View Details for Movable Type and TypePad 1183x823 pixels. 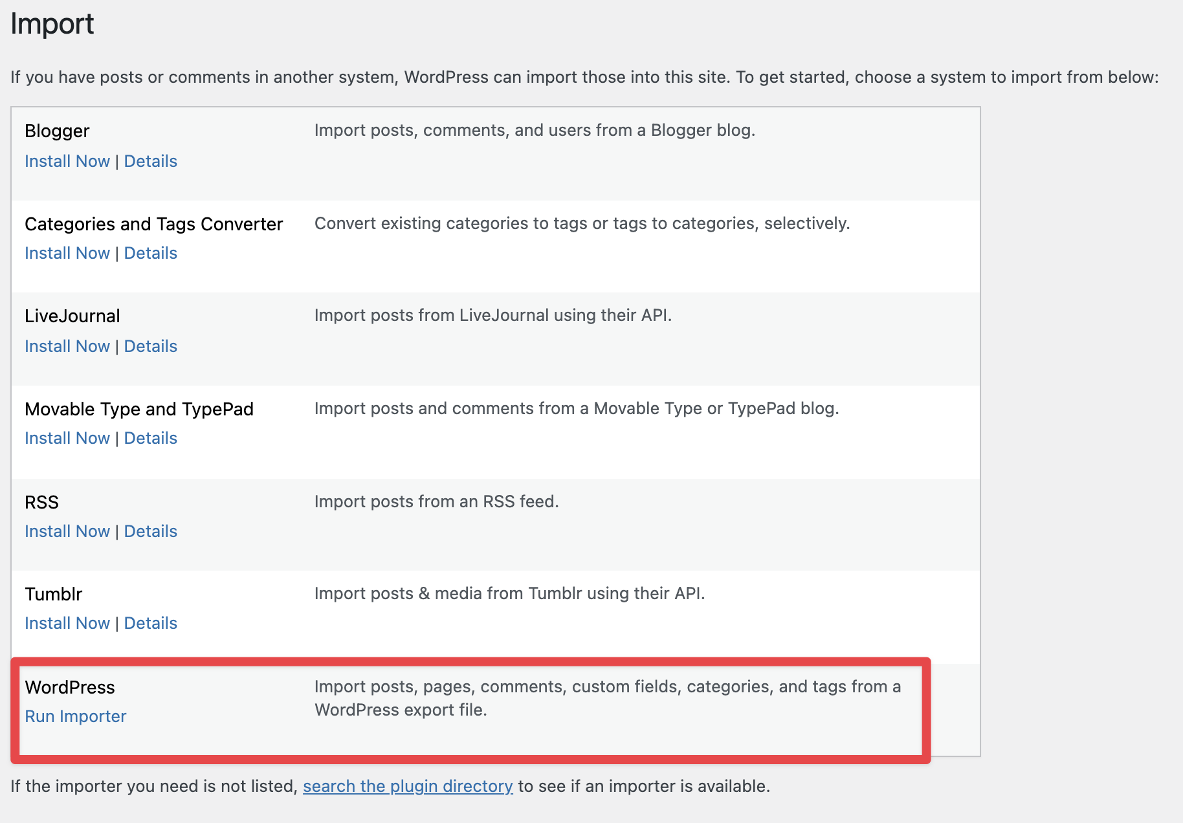pyautogui.click(x=150, y=438)
